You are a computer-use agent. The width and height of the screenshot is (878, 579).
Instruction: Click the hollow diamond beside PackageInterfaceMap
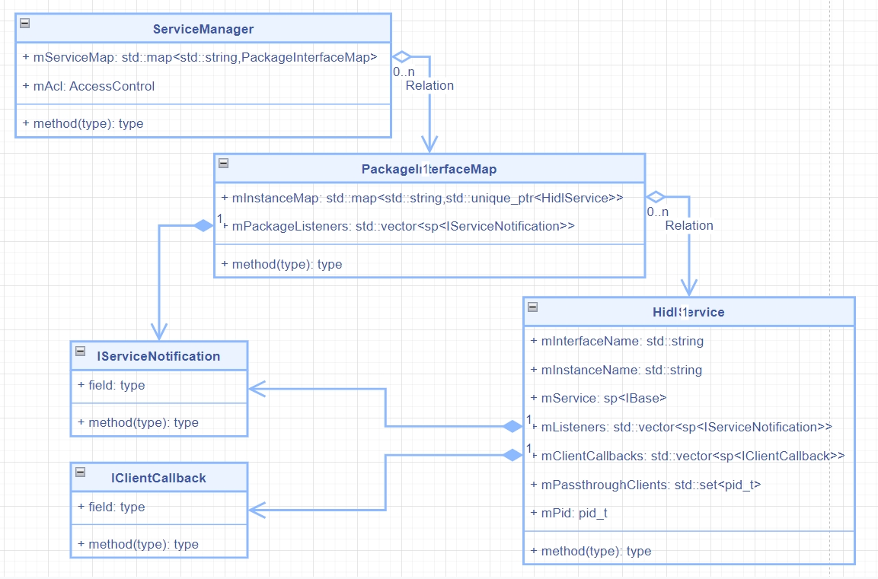coord(656,196)
